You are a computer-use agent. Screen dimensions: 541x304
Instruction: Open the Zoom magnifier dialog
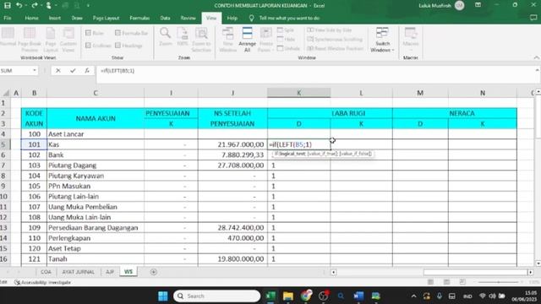166,37
